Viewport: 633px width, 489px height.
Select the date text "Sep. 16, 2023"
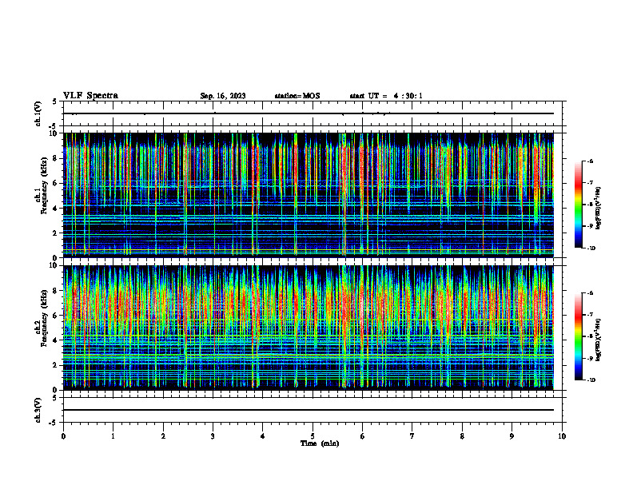point(223,96)
